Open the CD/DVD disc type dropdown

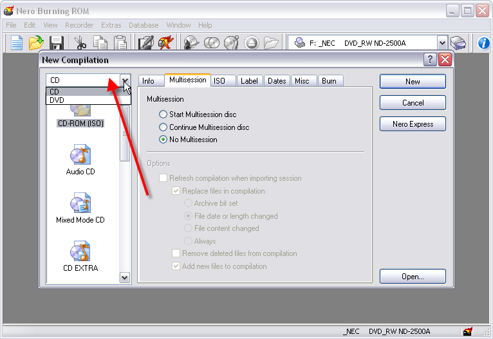point(125,80)
